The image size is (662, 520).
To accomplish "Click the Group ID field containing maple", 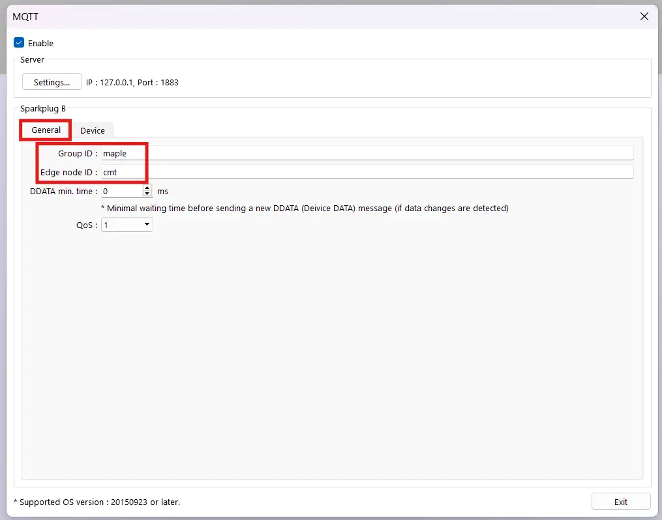I will [365, 153].
